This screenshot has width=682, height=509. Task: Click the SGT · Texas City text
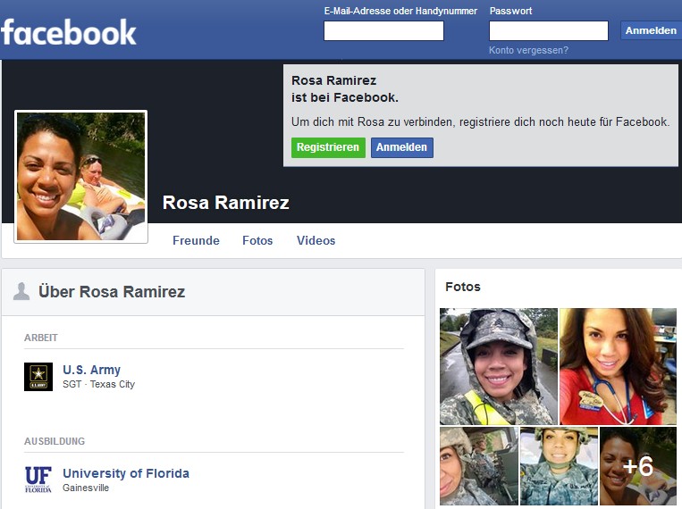98,384
